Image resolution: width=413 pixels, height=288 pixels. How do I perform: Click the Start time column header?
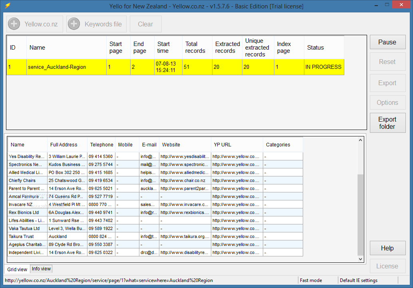pos(168,48)
